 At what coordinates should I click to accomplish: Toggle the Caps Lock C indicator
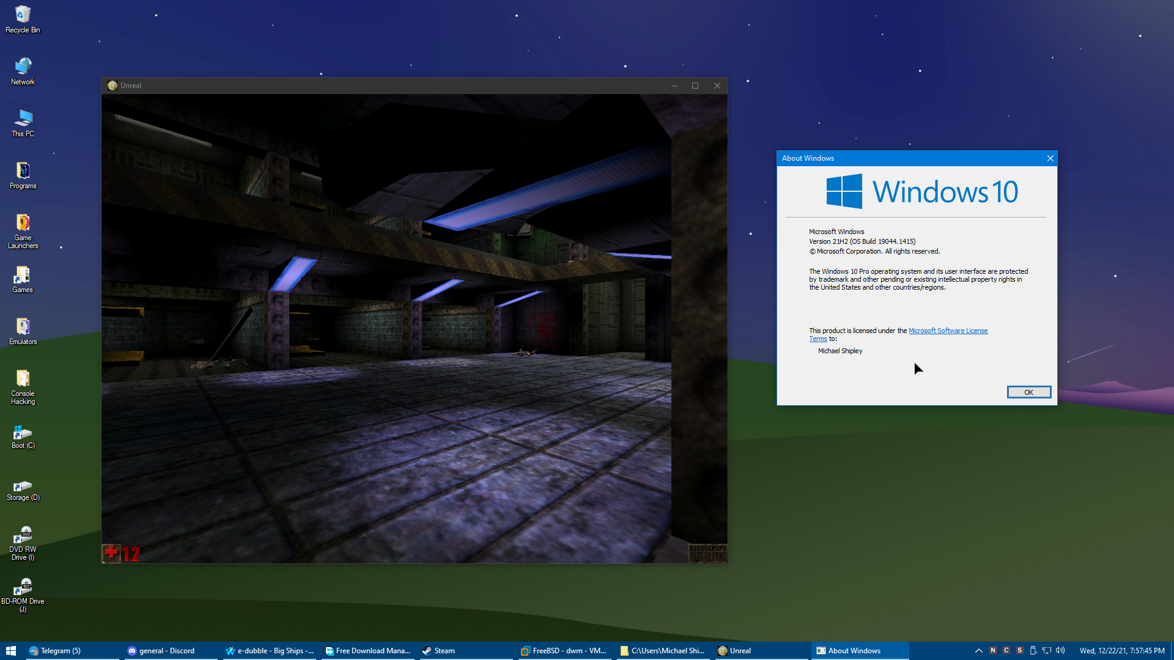[1006, 650]
